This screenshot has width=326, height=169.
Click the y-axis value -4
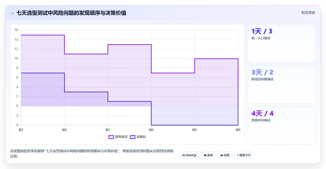click(16, 125)
